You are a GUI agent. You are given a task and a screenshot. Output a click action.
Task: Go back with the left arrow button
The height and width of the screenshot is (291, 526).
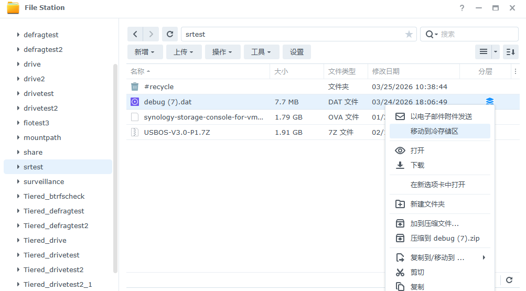(135, 34)
